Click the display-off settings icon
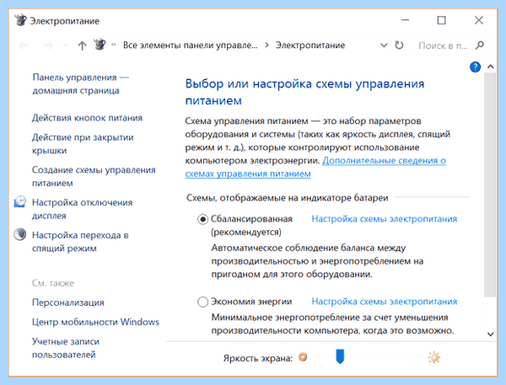 [x=20, y=201]
